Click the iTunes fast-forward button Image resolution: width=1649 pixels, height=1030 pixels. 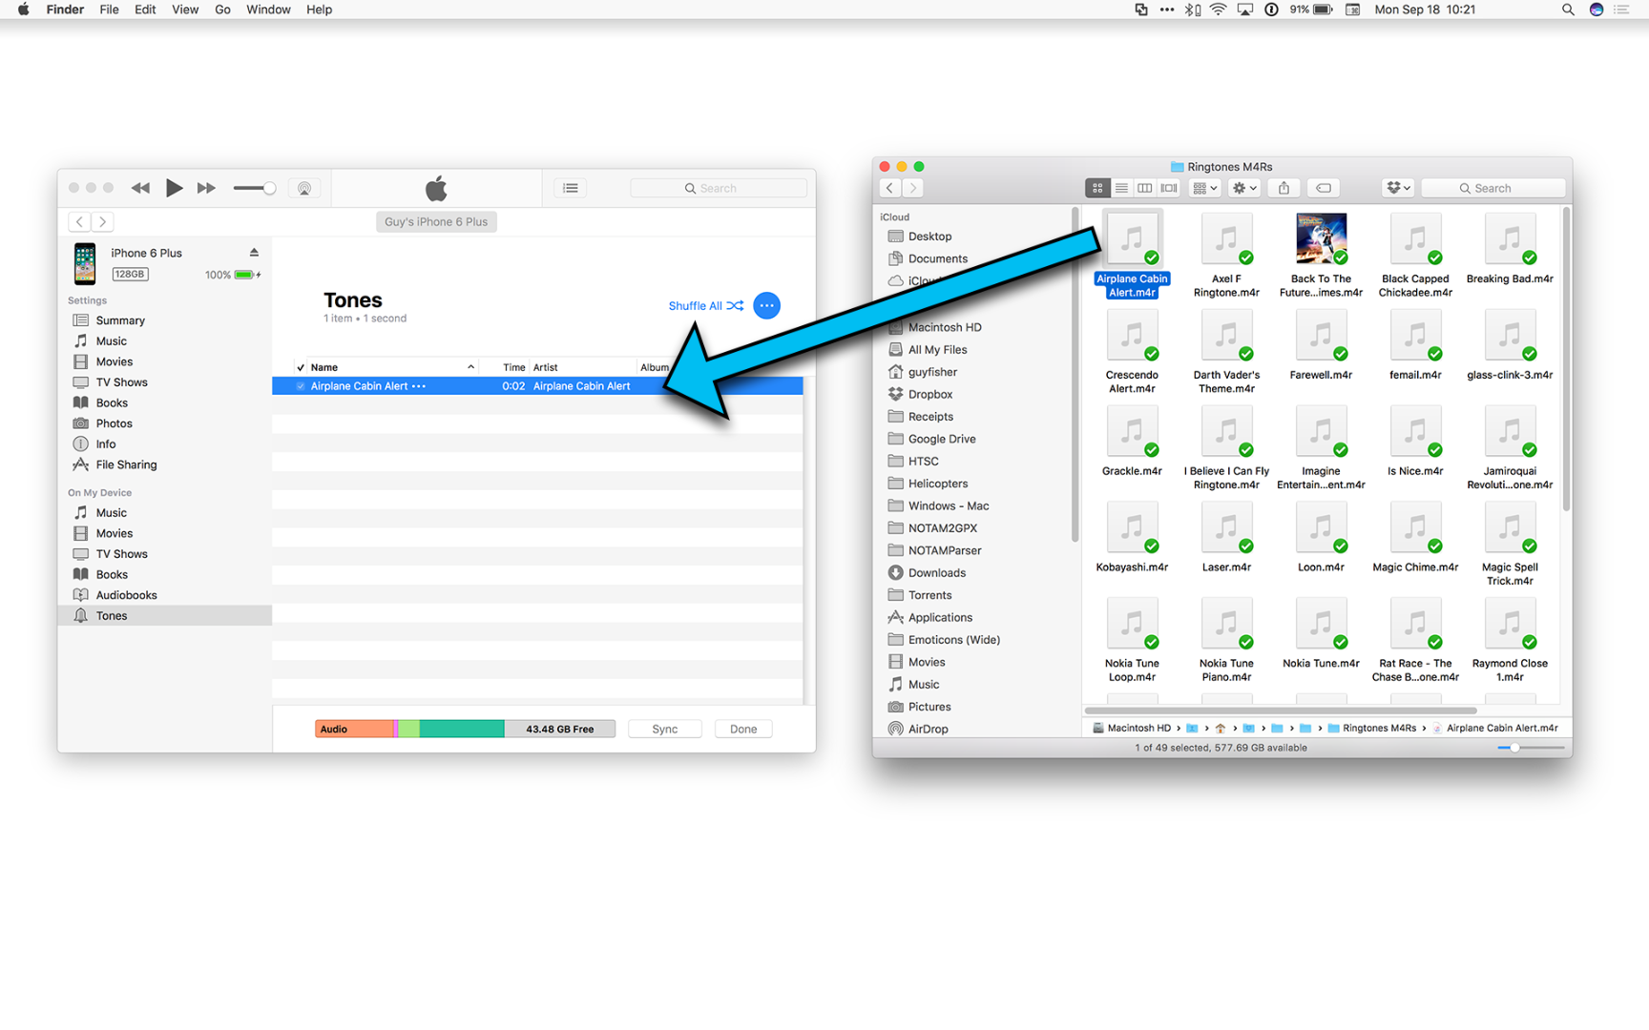(x=206, y=188)
